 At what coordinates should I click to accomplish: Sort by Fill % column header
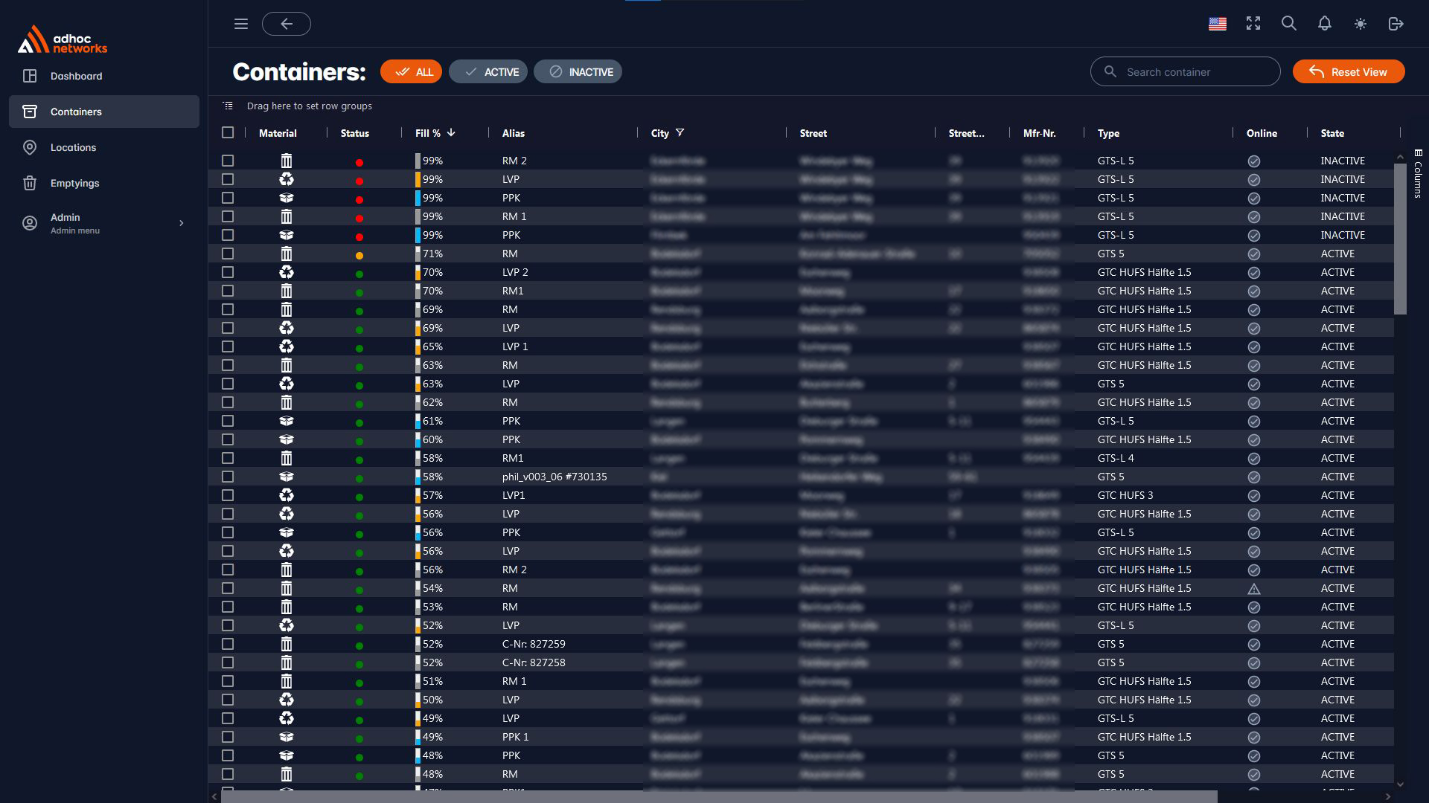pyautogui.click(x=435, y=133)
